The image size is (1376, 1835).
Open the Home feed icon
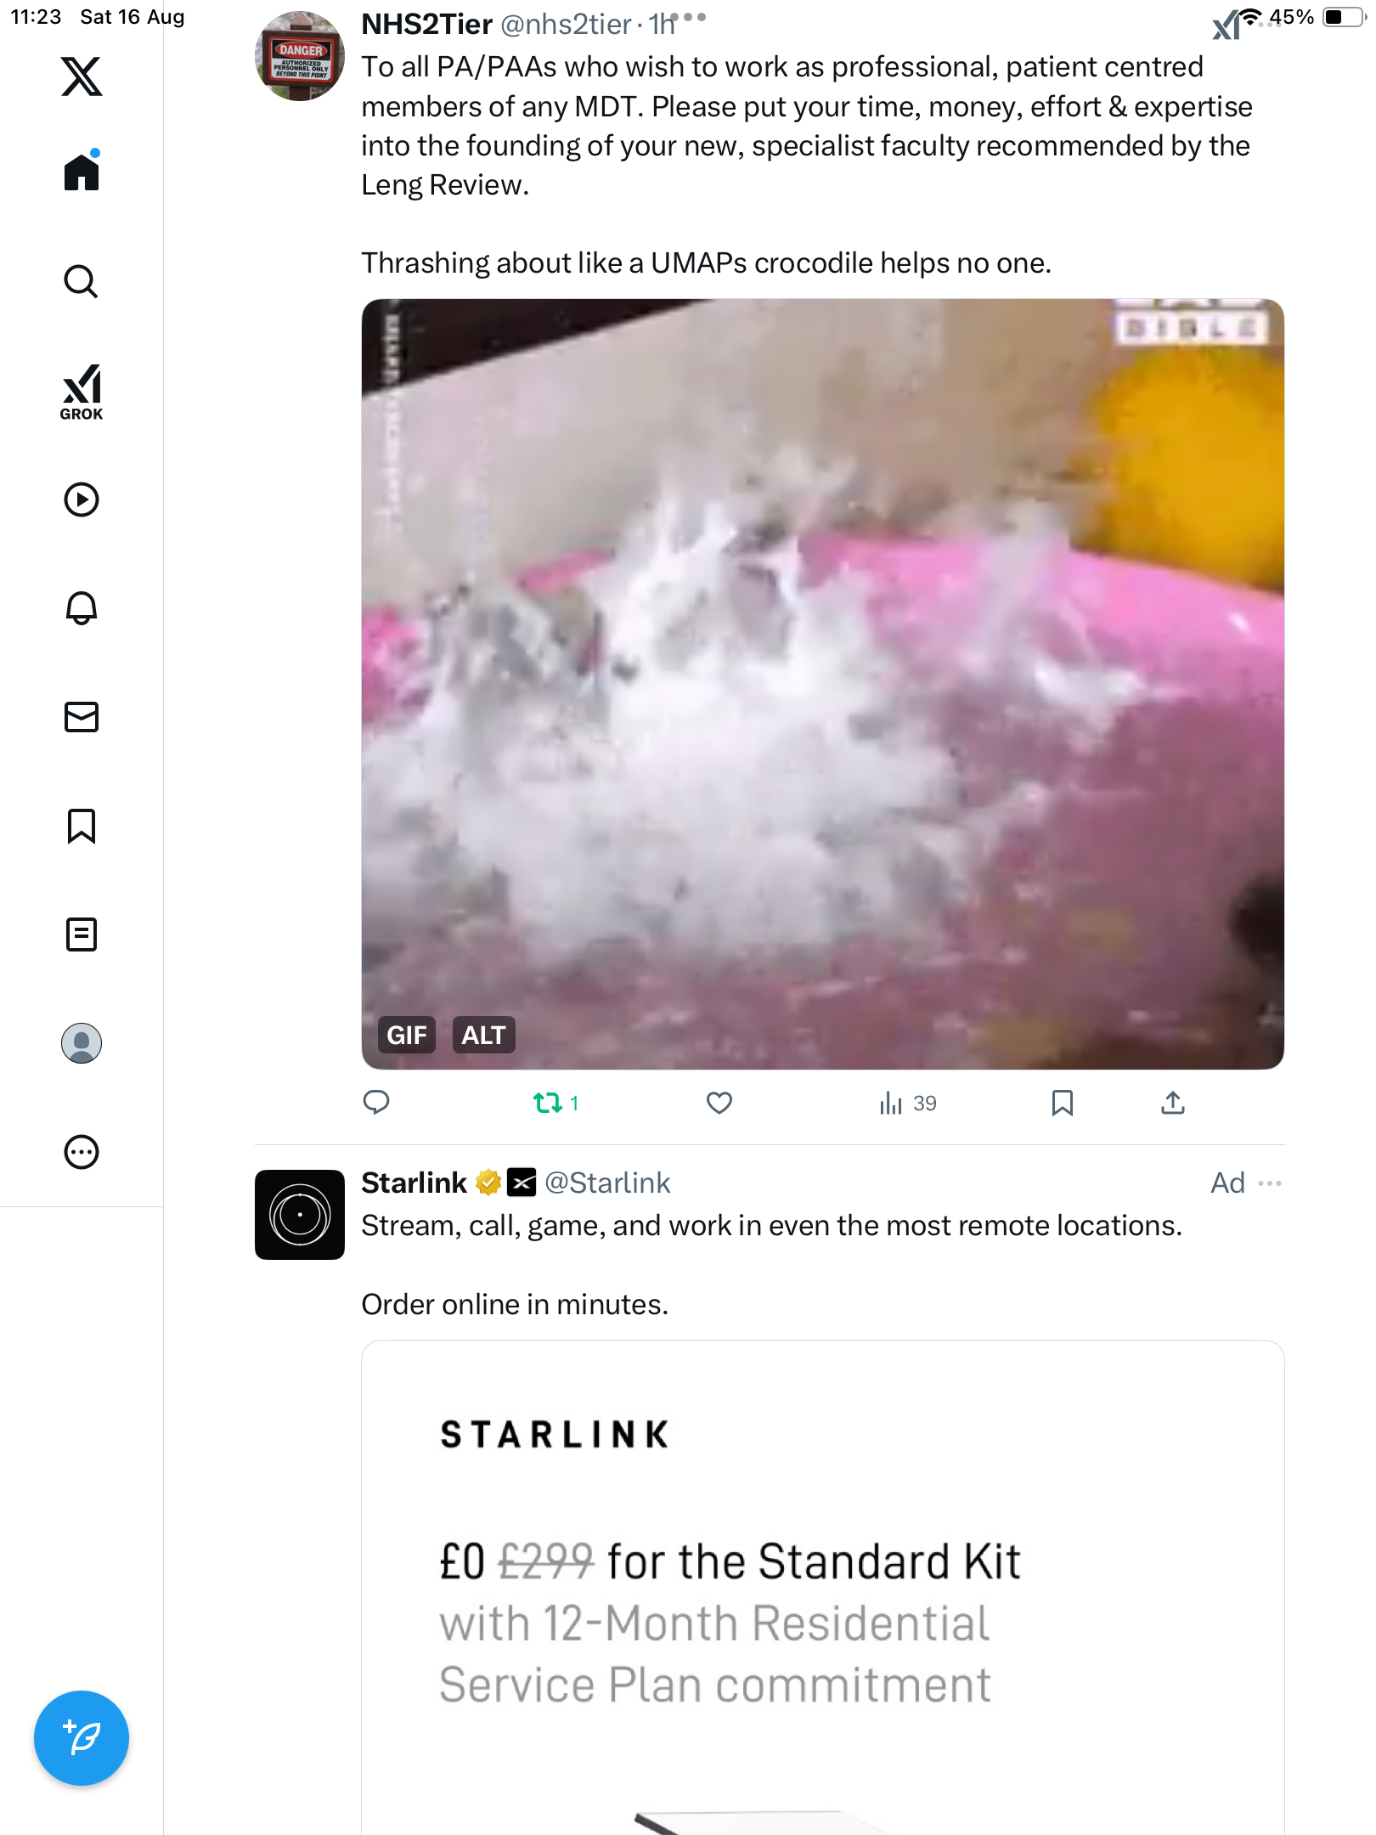[x=82, y=172]
